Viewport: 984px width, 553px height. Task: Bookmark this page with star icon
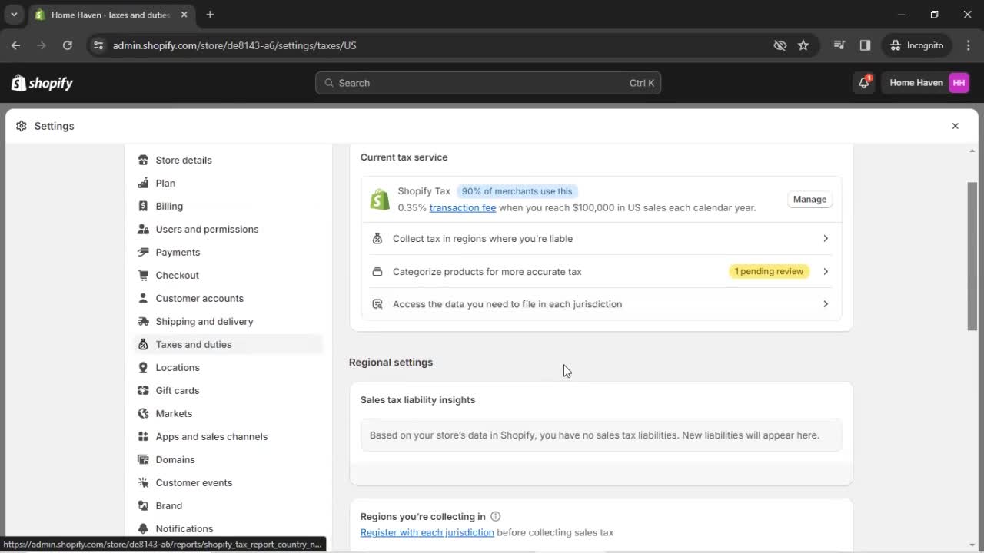pos(803,45)
